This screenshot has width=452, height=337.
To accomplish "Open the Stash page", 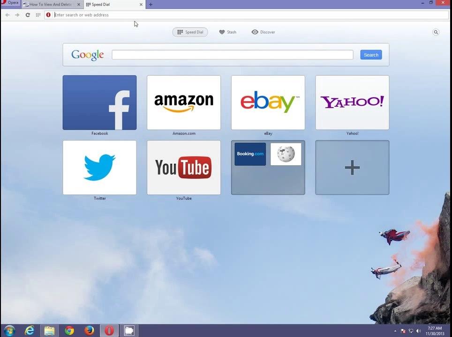I will click(x=228, y=32).
